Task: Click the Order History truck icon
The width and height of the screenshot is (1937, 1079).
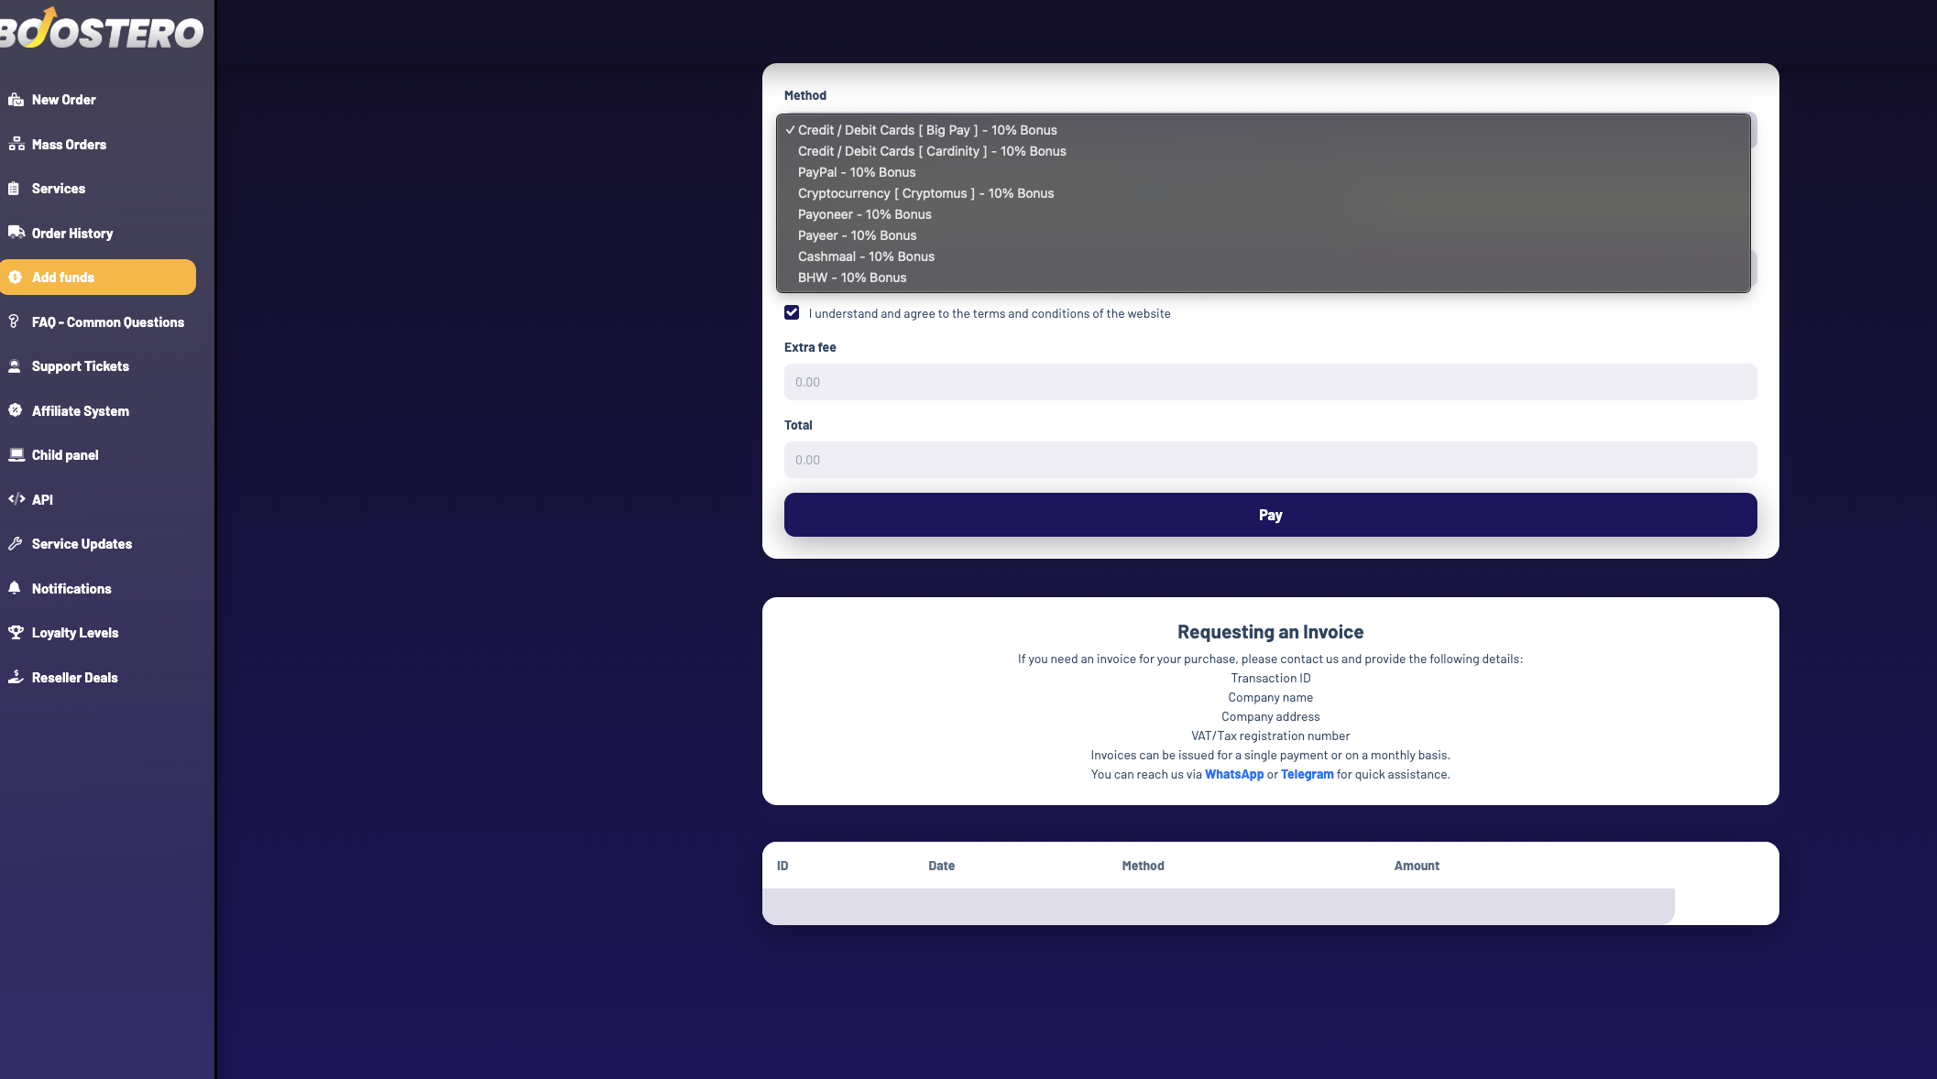Action: click(16, 233)
